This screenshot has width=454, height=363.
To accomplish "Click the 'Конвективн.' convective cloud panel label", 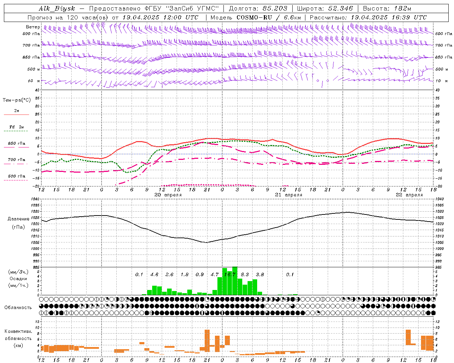I will coord(18,331).
